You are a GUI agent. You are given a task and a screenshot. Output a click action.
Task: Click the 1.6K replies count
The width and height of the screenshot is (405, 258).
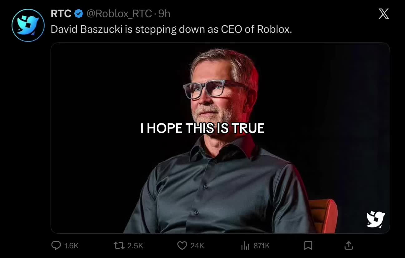71,246
